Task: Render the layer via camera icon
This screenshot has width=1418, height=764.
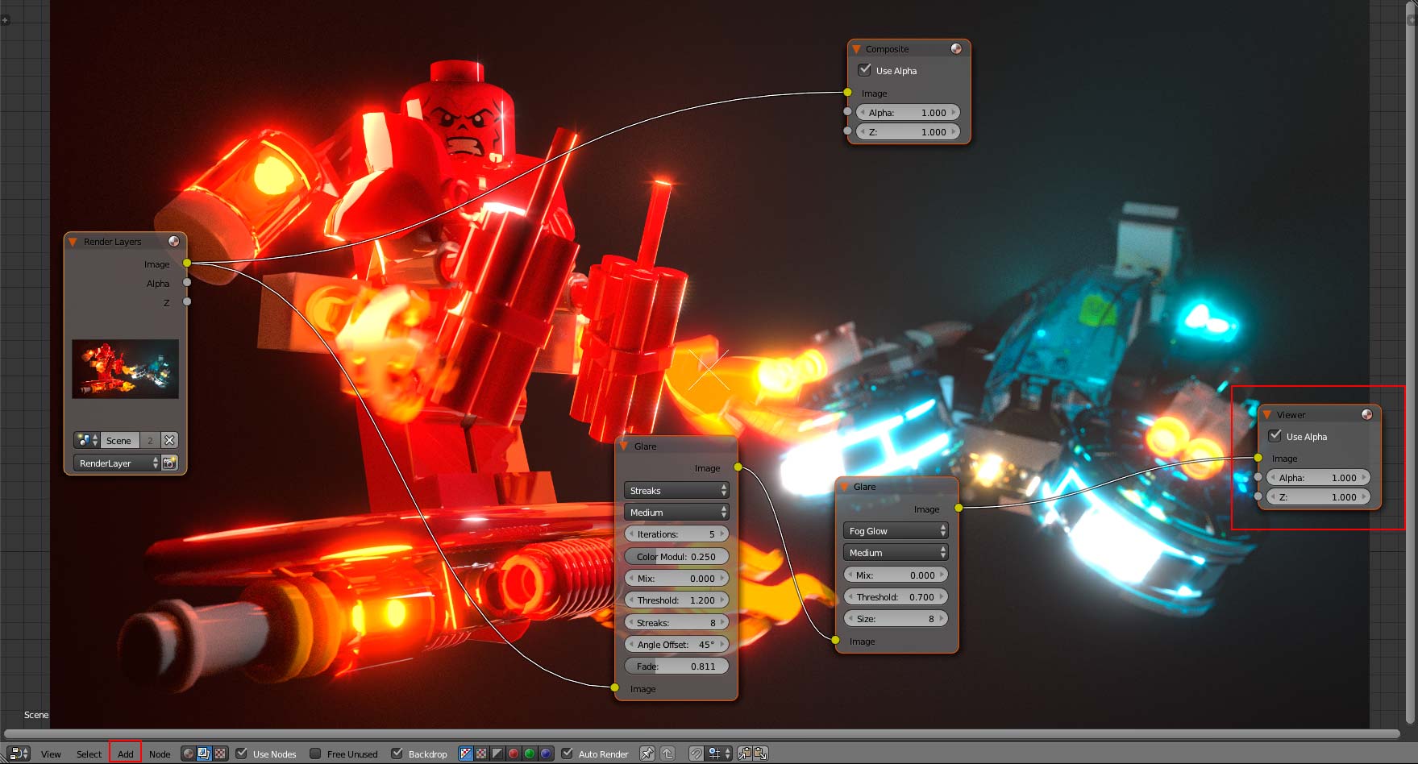Action: [x=169, y=463]
